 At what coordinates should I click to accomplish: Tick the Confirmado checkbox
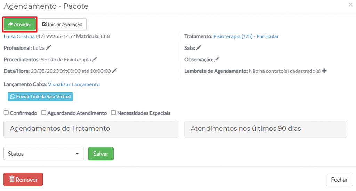pyautogui.click(x=6, y=113)
